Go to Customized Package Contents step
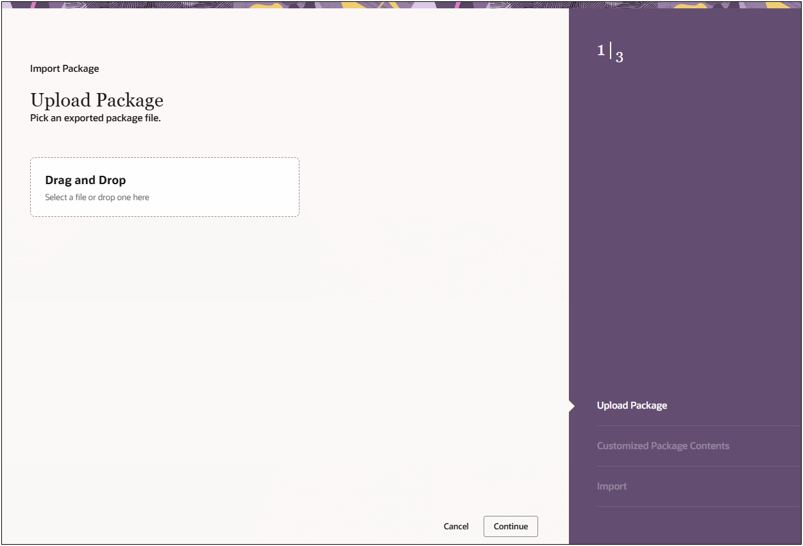The height and width of the screenshot is (546, 803). [663, 446]
